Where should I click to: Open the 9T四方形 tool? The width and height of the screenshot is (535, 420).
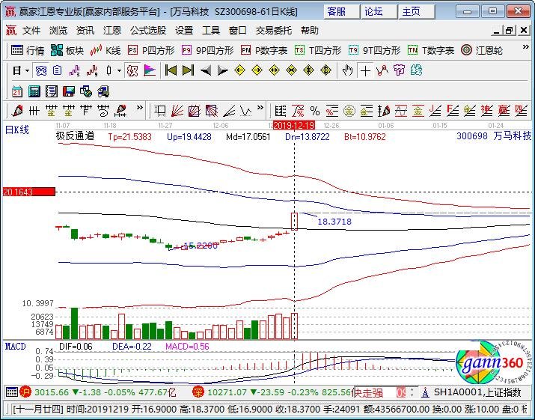tap(374, 51)
